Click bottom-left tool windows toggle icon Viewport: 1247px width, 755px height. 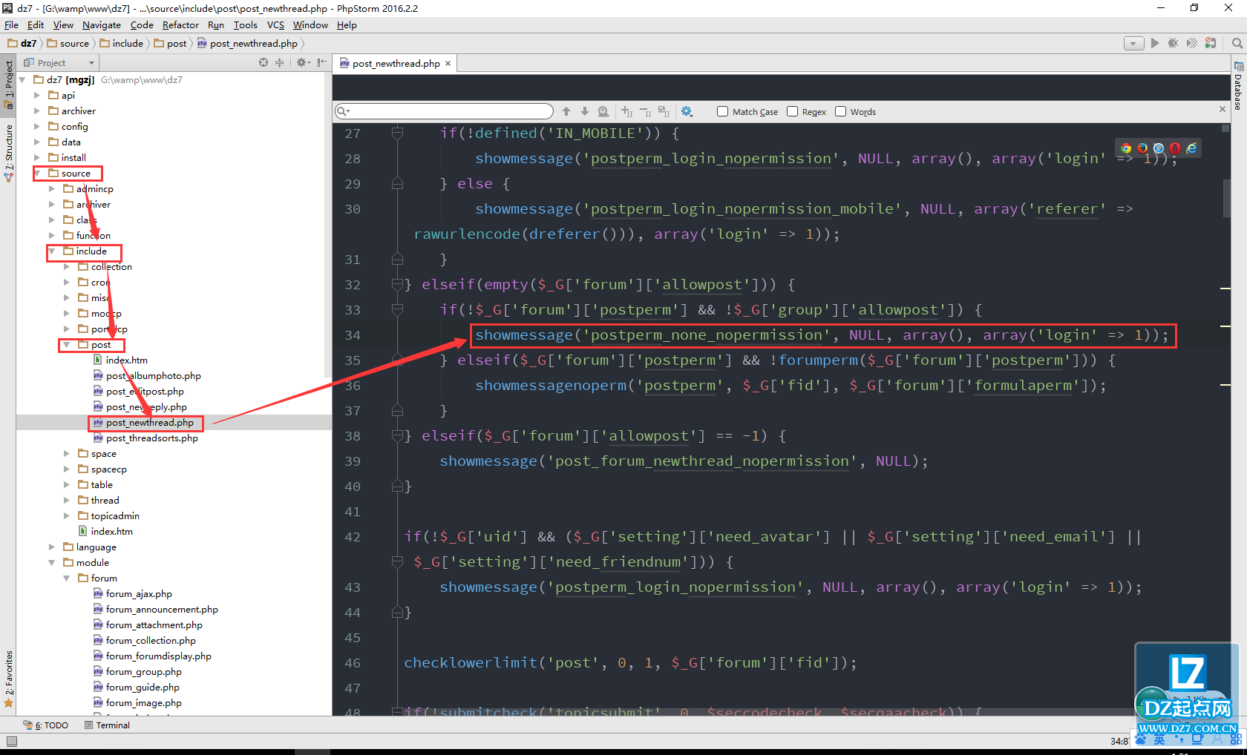point(11,741)
